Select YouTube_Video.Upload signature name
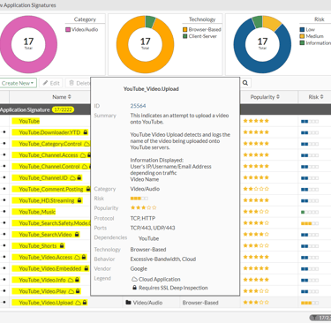Viewport: 331px width, 323px height. [46, 303]
